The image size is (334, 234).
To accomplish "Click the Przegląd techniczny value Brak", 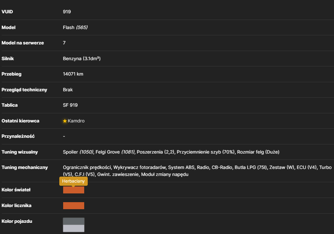I will tap(68, 90).
